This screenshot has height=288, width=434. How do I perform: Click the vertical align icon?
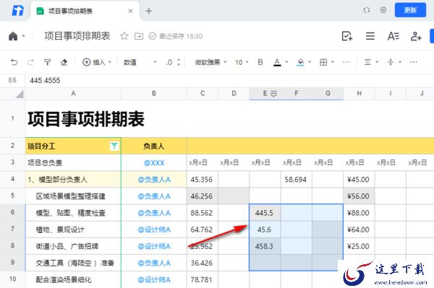[391, 62]
